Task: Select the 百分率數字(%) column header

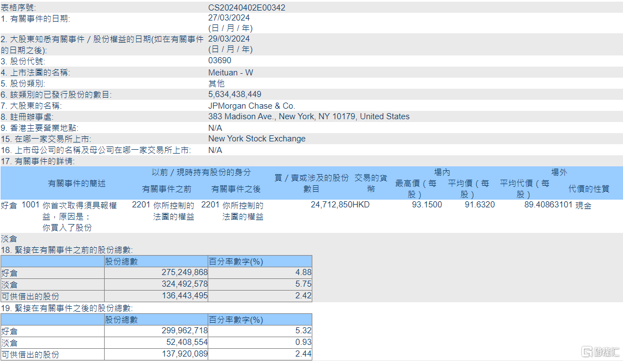Action: [237, 261]
